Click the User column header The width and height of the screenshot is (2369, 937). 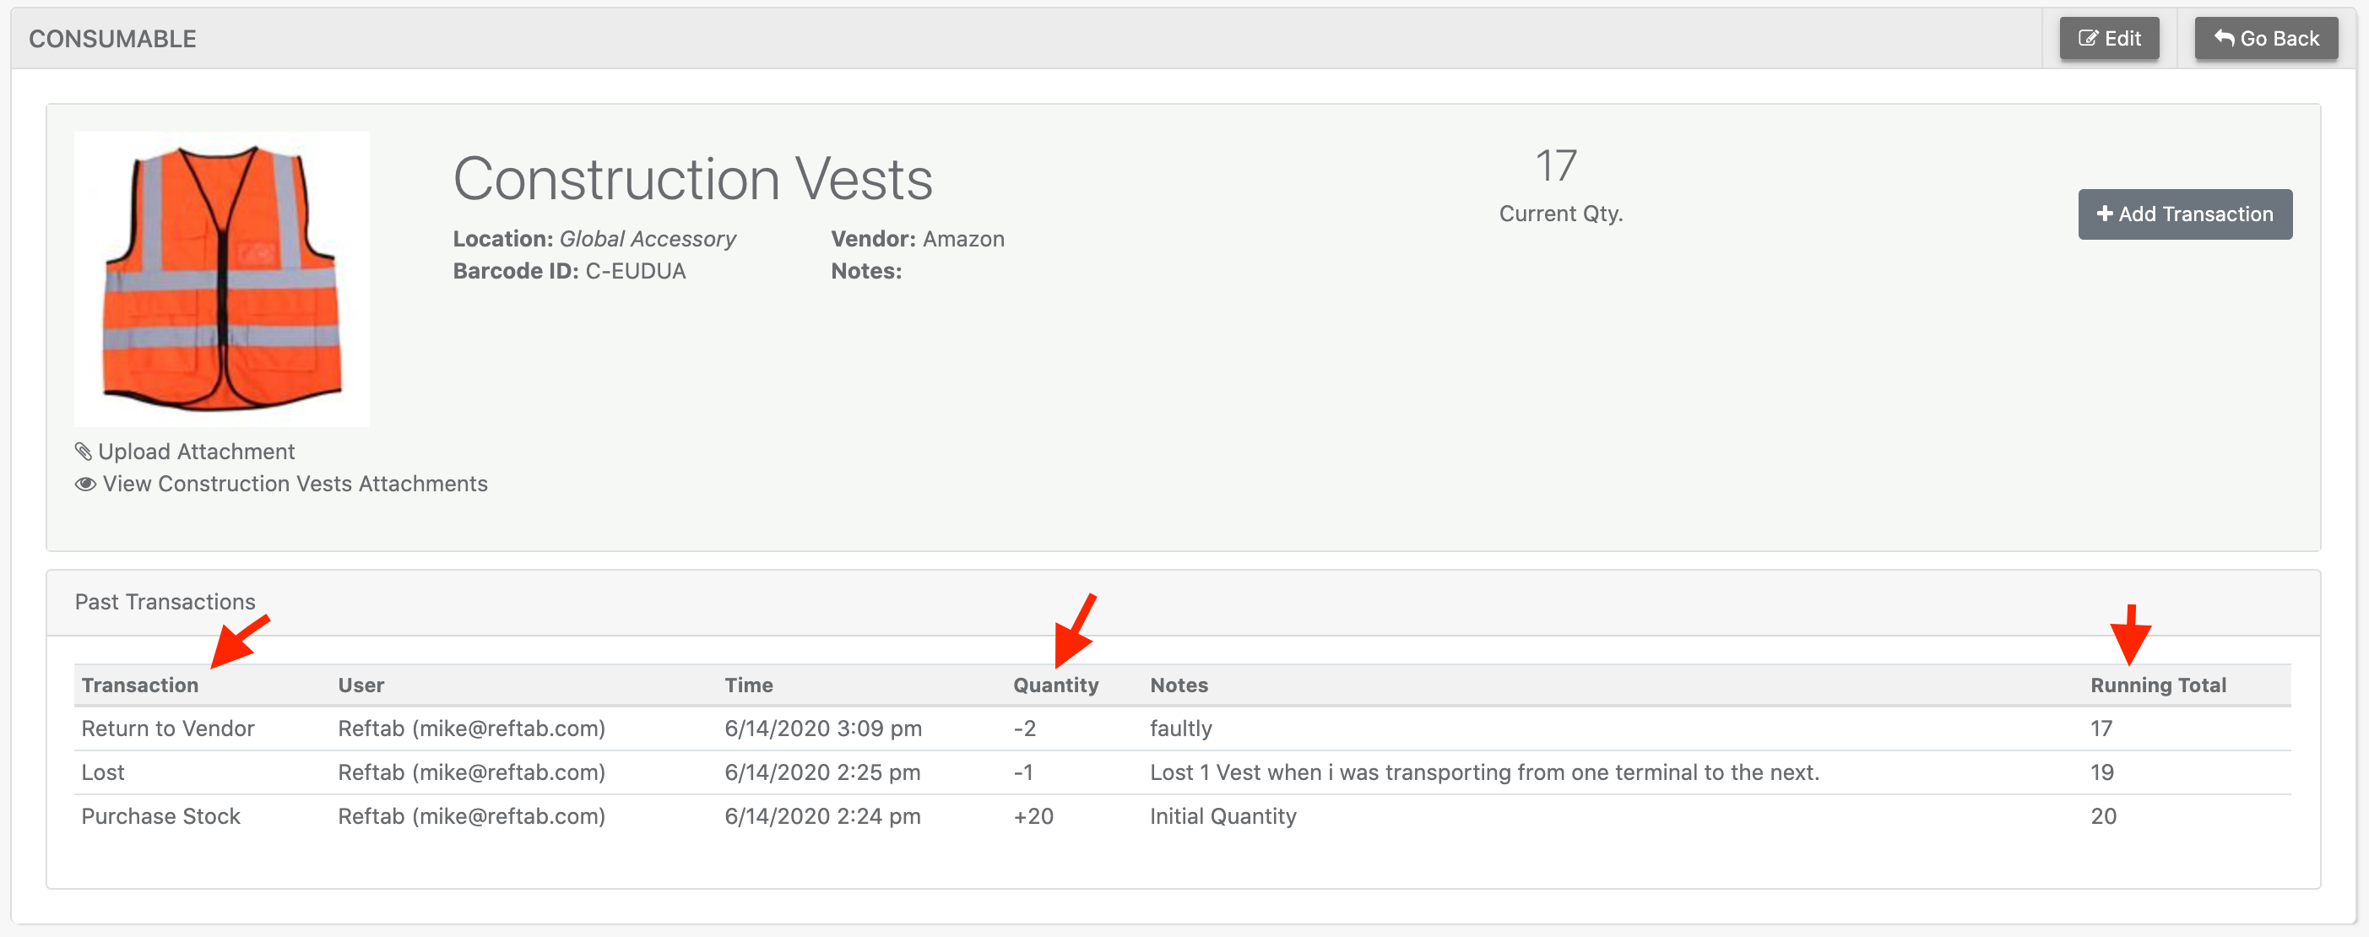(x=360, y=685)
